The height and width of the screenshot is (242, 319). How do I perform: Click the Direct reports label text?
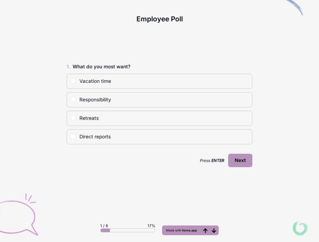(95, 137)
